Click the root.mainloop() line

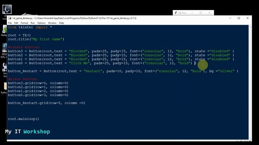click(23, 119)
